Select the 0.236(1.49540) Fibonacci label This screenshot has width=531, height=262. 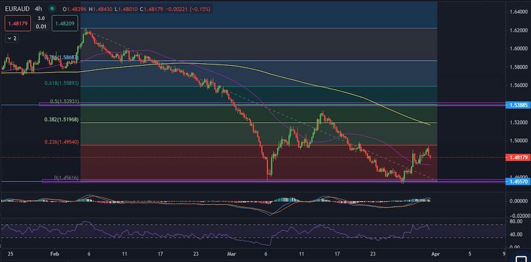pyautogui.click(x=62, y=142)
